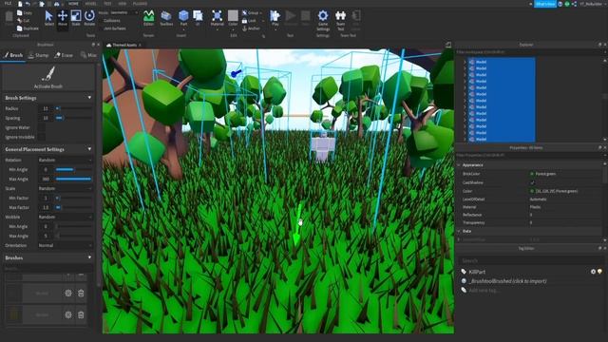Expand the first Model in Explorer

465,62
